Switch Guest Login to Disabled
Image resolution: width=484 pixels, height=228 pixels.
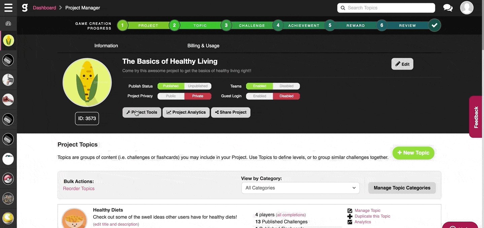pos(286,96)
